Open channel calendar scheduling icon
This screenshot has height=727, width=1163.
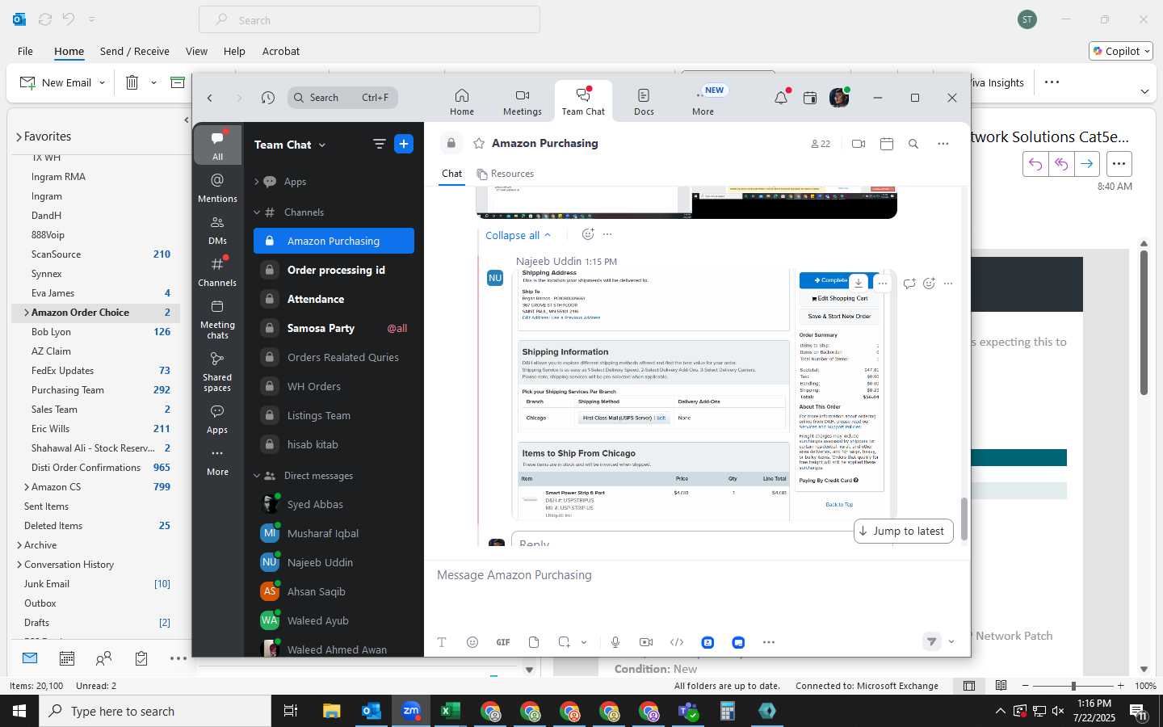coord(886,144)
